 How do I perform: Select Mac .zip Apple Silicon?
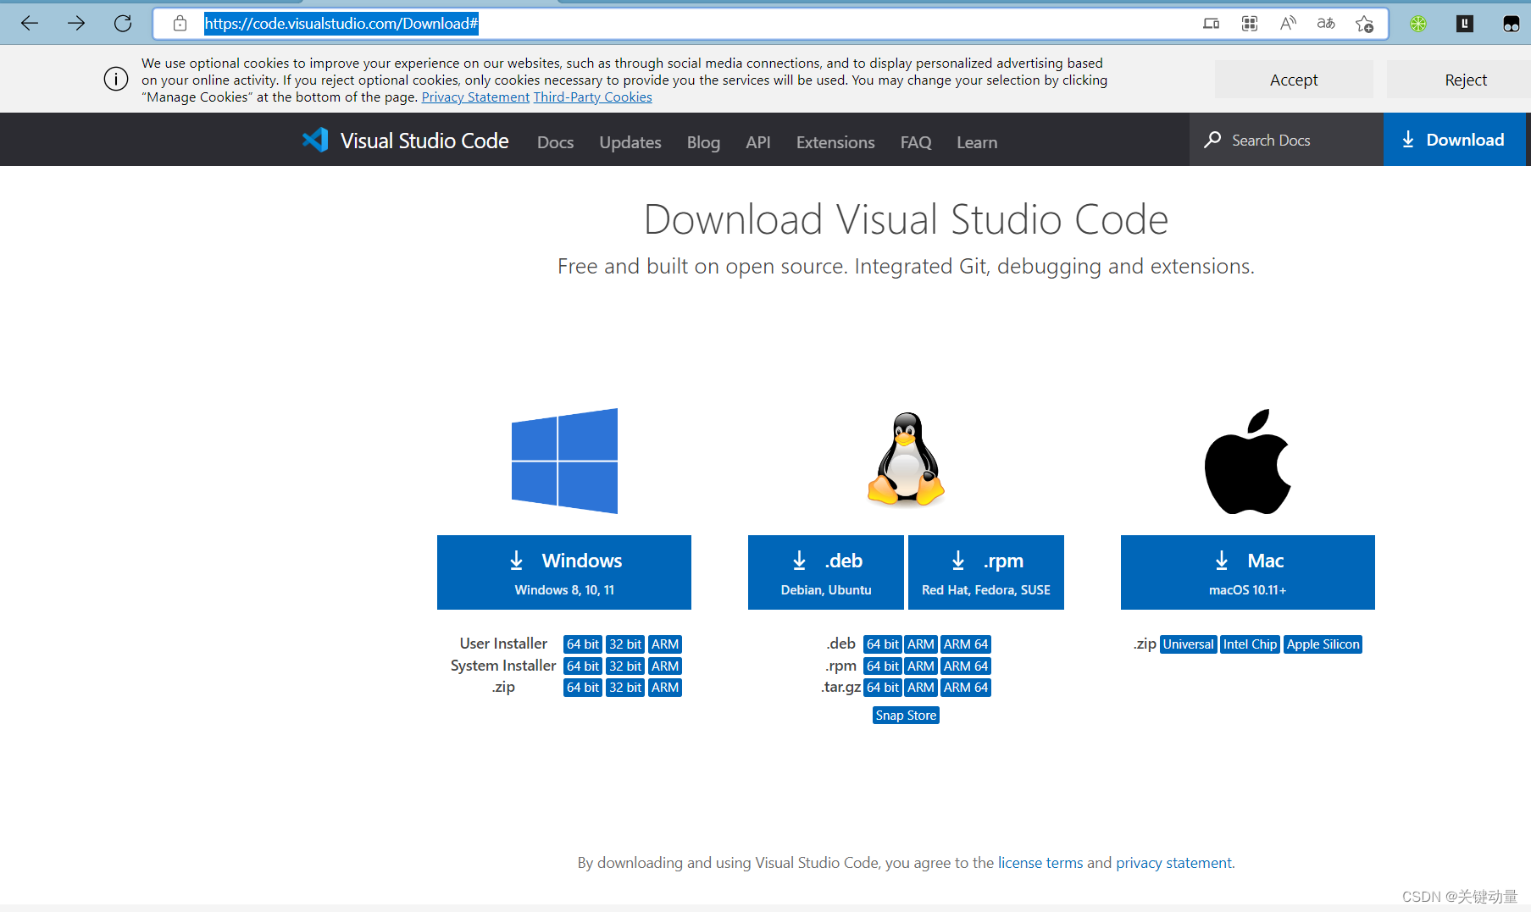(x=1323, y=644)
